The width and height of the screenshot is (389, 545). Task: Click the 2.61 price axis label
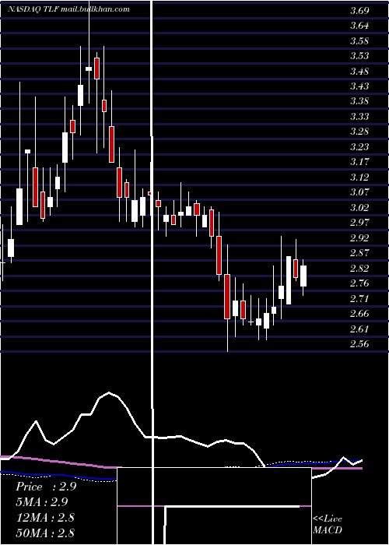pyautogui.click(x=359, y=329)
